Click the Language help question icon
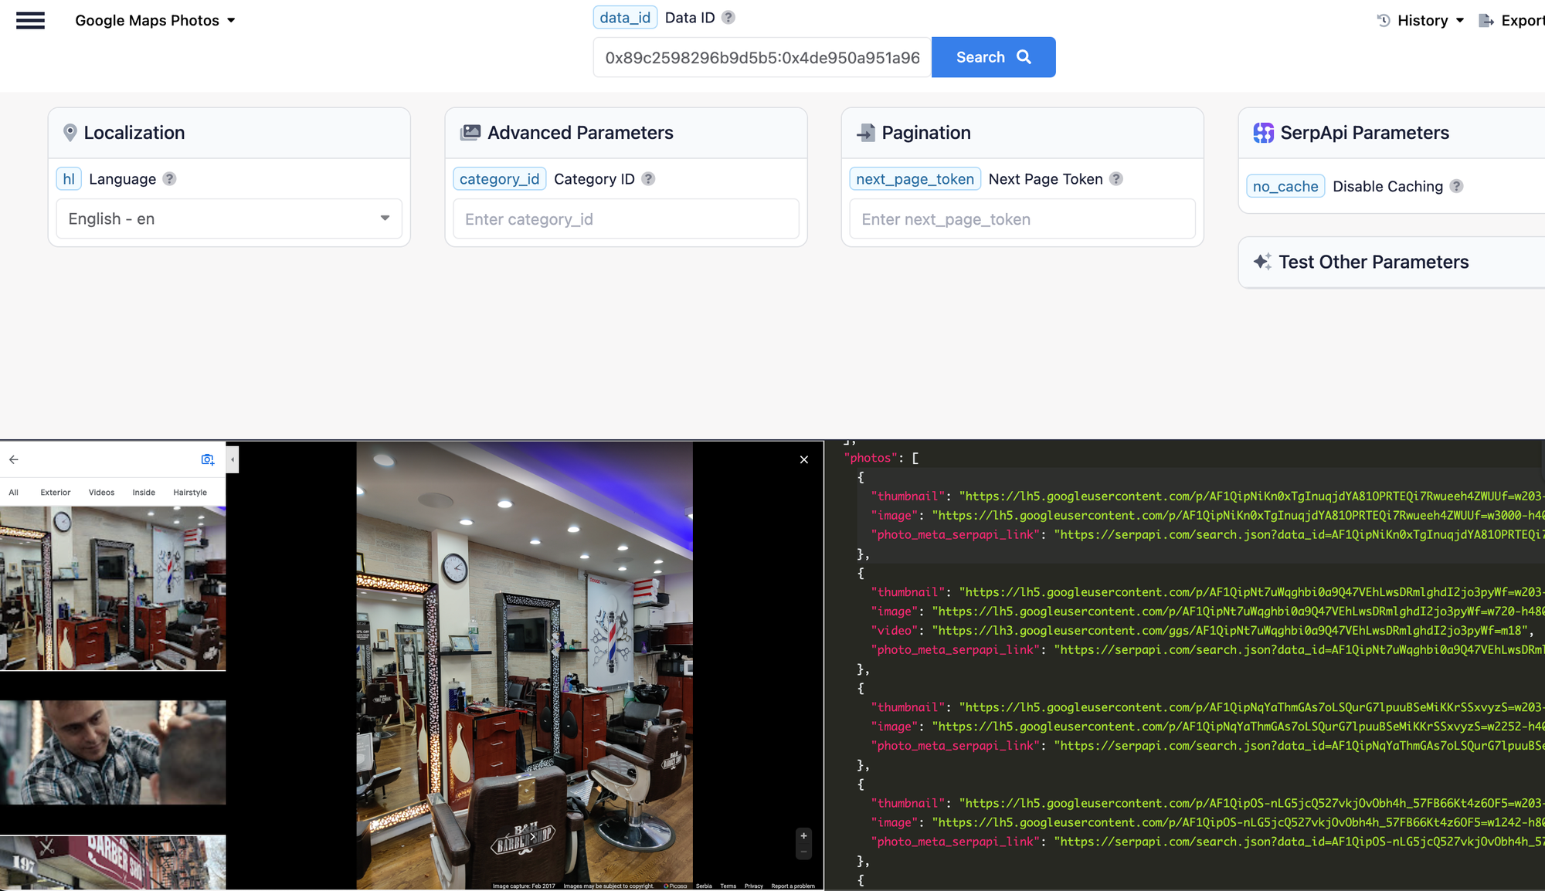This screenshot has width=1545, height=891. coord(169,179)
